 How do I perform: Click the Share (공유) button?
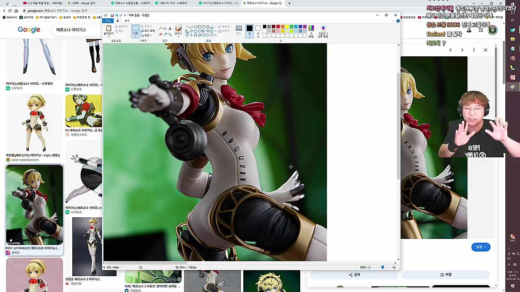pos(355,275)
